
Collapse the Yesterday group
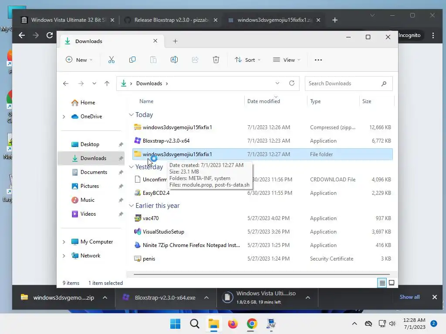131,167
